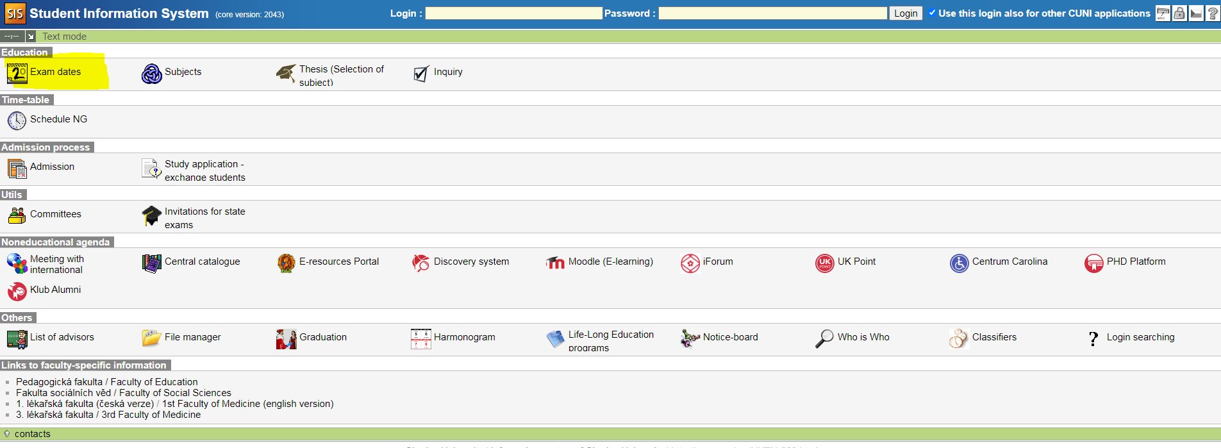Open the Thesis (Selection of subject) link
This screenshot has height=448, width=1221.
[342, 76]
